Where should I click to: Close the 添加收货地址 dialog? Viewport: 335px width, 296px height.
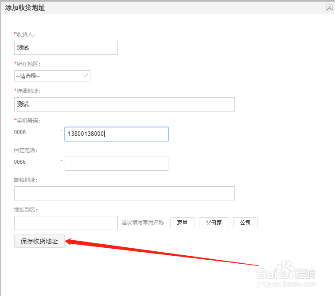(329, 8)
